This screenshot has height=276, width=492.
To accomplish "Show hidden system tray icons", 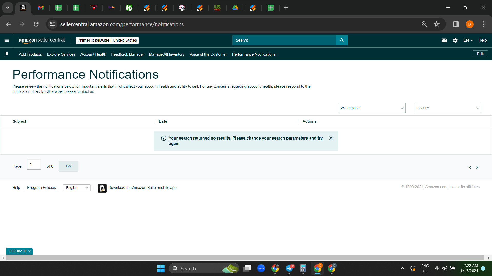I will [x=402, y=269].
